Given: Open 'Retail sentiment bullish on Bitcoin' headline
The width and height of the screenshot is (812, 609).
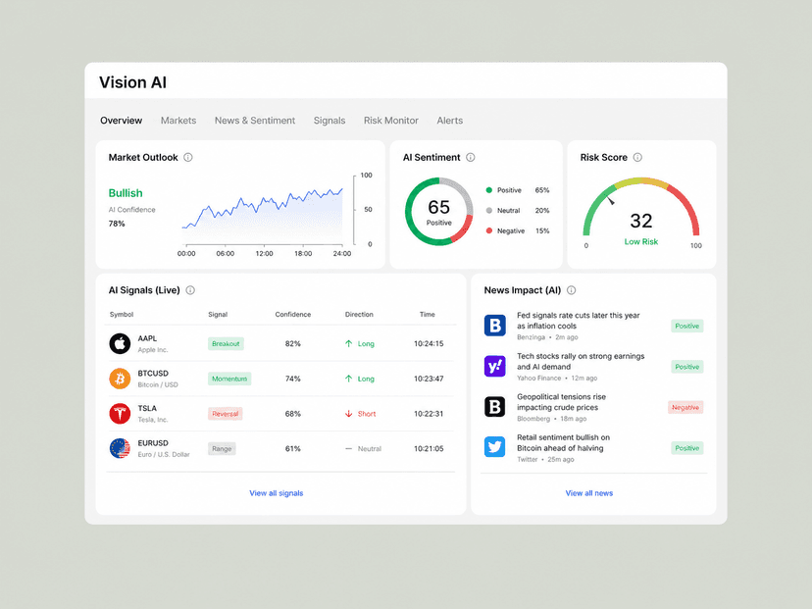Looking at the screenshot, I should click(563, 442).
